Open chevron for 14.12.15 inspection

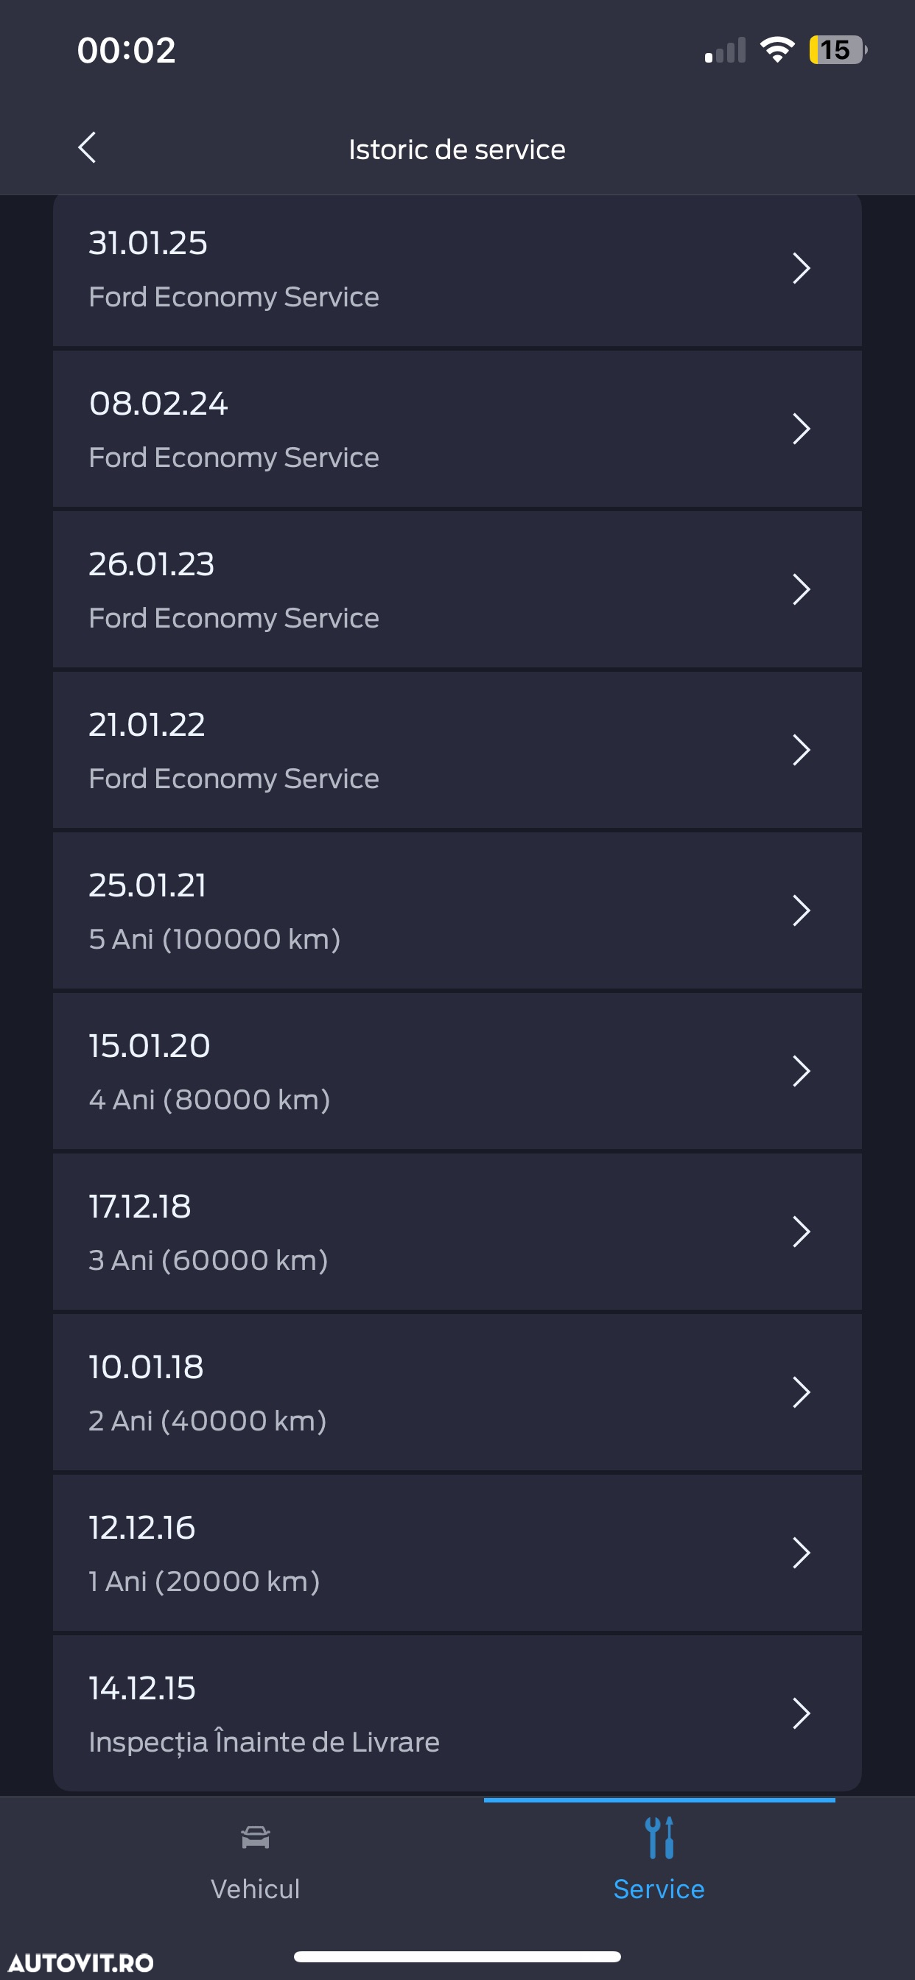pos(802,1713)
